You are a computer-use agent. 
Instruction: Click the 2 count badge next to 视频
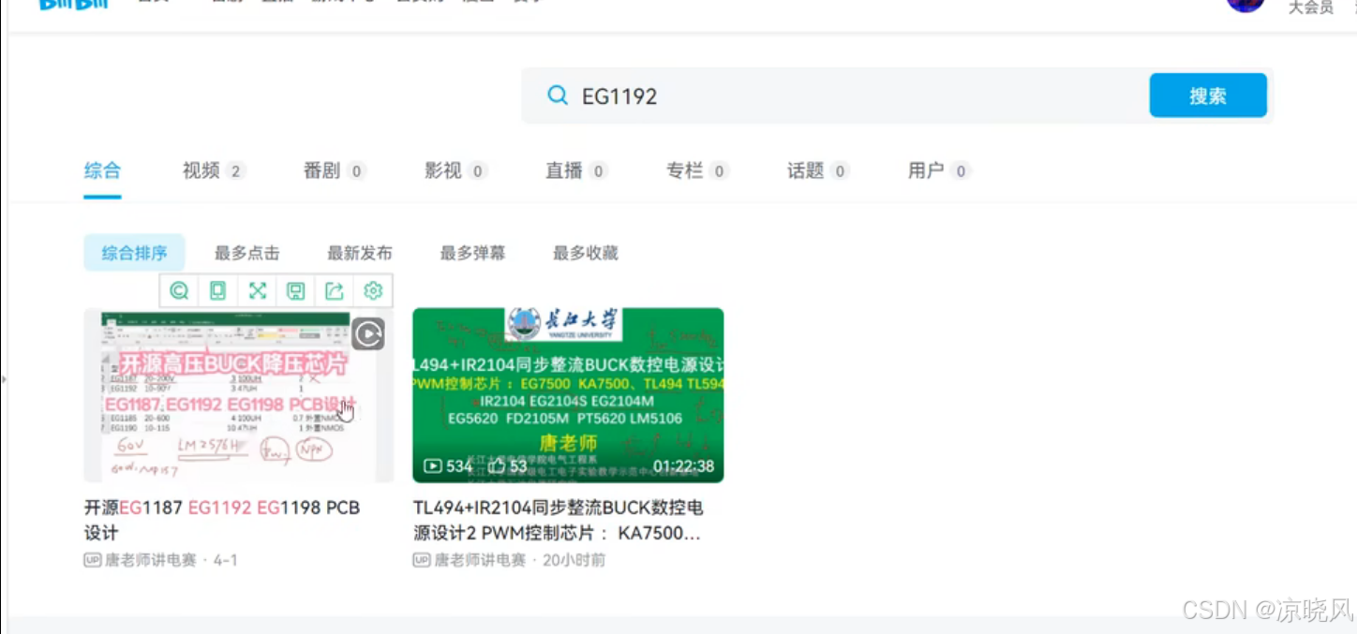click(x=235, y=171)
